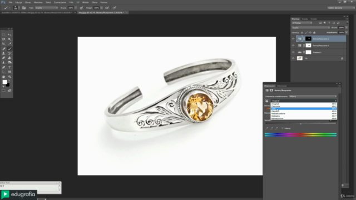356x200 pixels.
Task: Select the Path Selection tool
Action: click(x=4, y=72)
